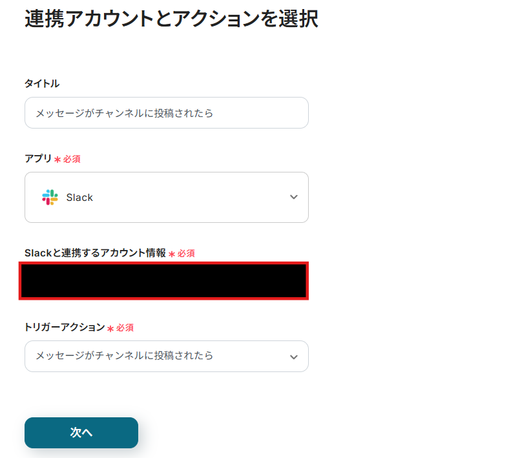Click the Slackと連携するアカウント情報 label

[x=95, y=253]
